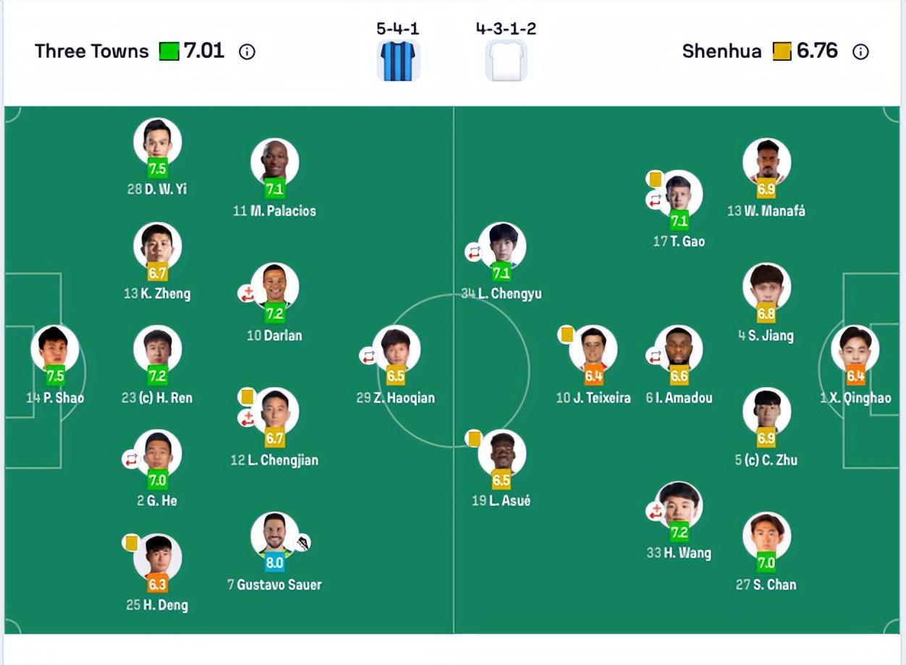Open goalkeeper P. Shao's avatar
The height and width of the screenshot is (665, 906).
point(55,348)
